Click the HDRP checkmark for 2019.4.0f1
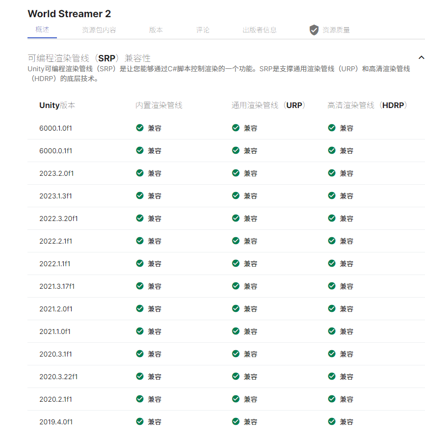Screen dimensions: 425x443 click(x=332, y=421)
